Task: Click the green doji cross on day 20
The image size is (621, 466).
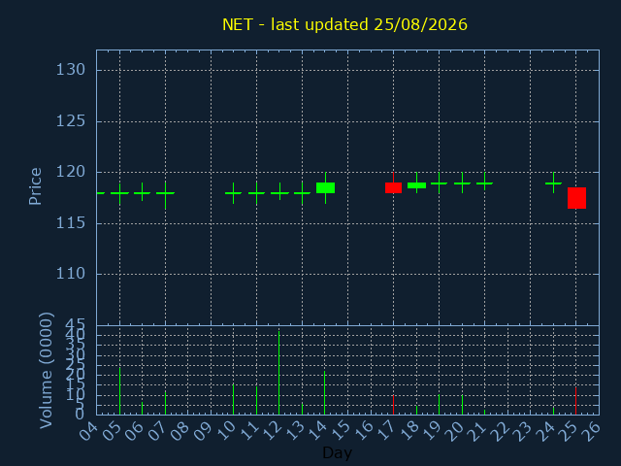Action: pyautogui.click(x=462, y=183)
